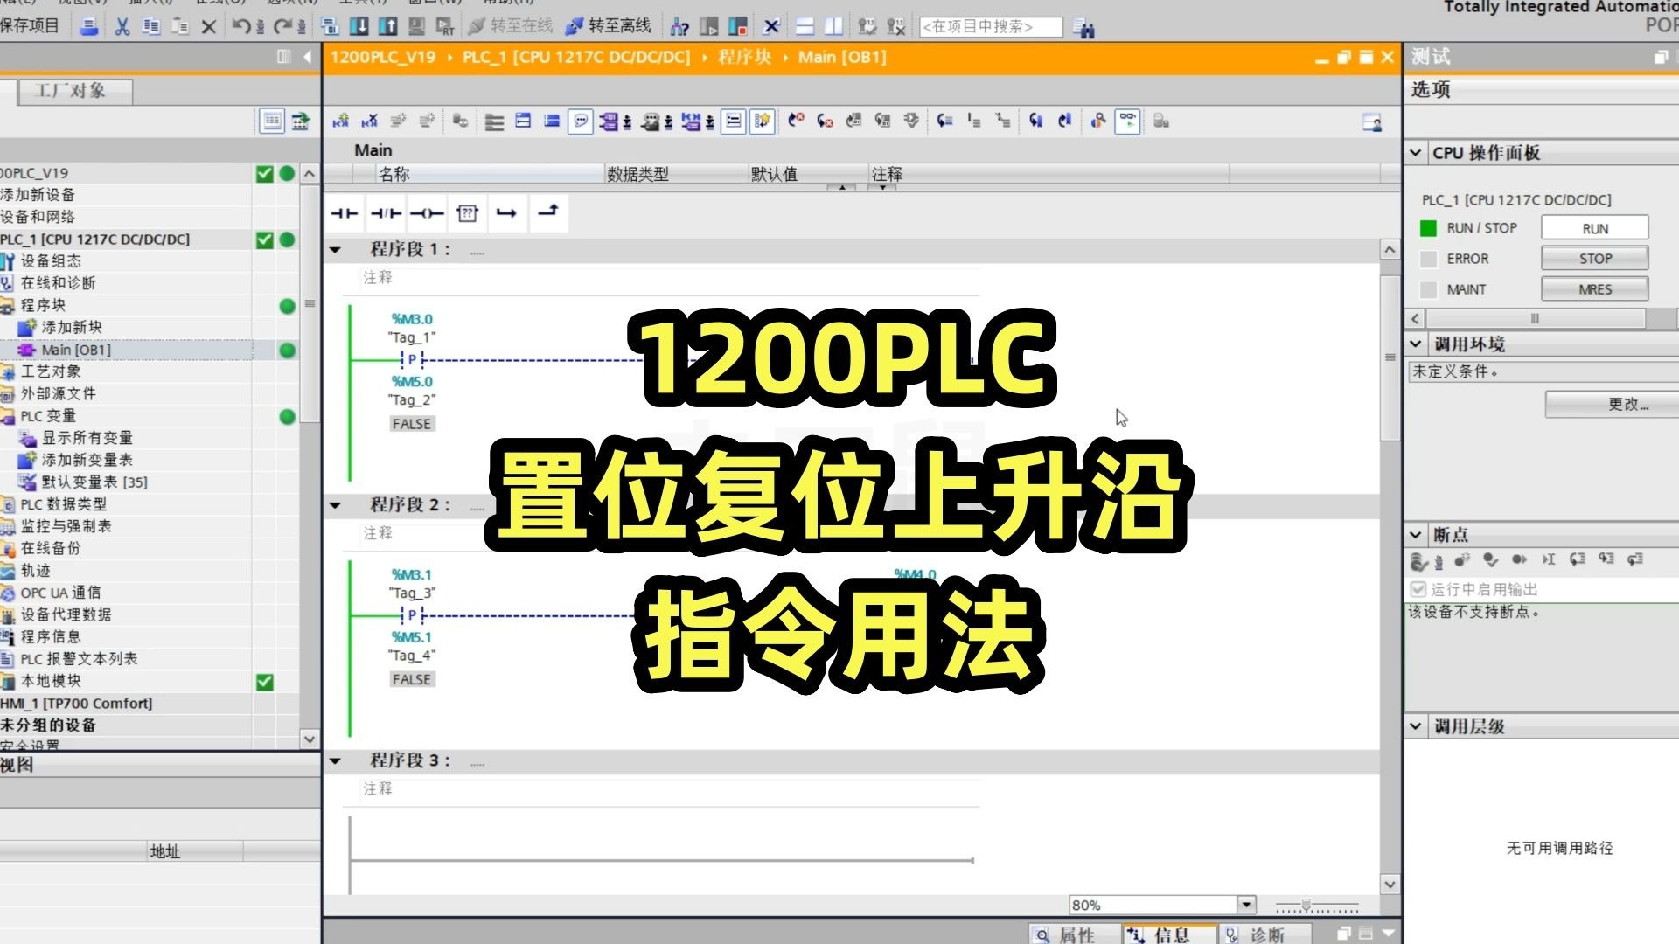
Task: Click the redo arrow icon
Action: click(x=282, y=27)
